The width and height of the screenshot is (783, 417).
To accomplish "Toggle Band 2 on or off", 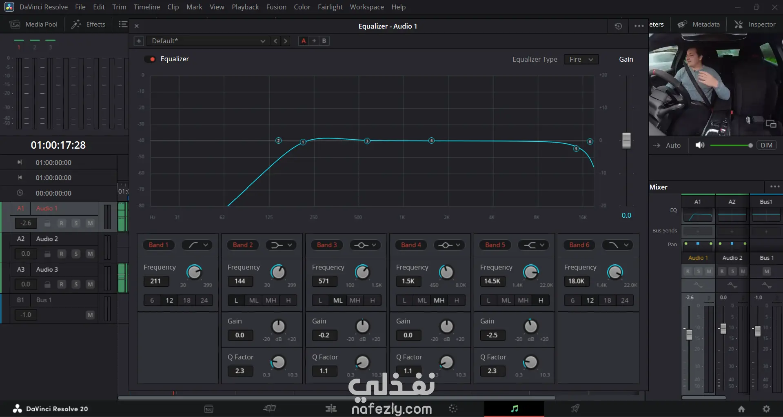I will pyautogui.click(x=243, y=245).
